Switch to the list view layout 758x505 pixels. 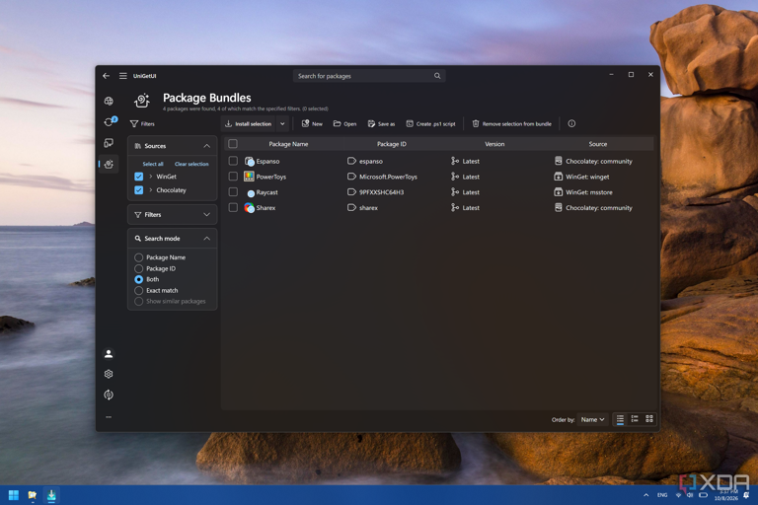(620, 419)
